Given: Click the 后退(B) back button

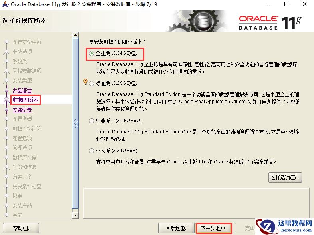Looking at the screenshot, I should [176, 228].
